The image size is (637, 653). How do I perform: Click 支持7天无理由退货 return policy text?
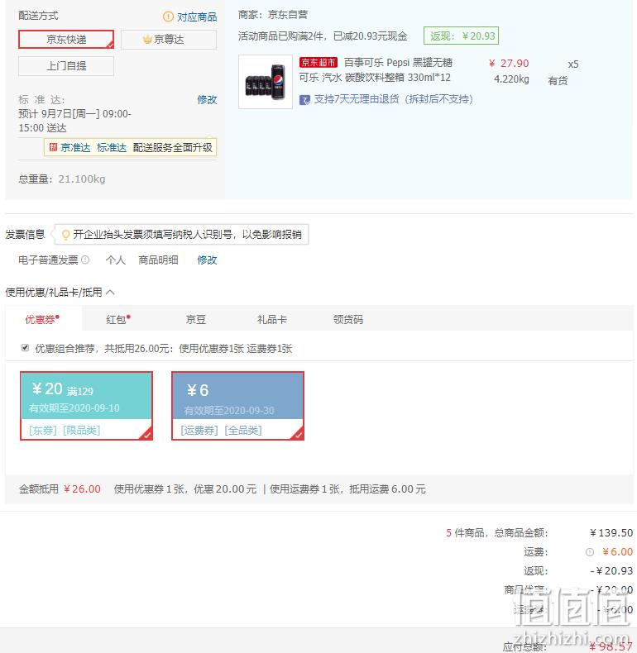(x=393, y=99)
